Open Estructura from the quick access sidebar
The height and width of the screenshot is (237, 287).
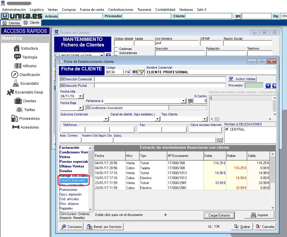pos(25,48)
